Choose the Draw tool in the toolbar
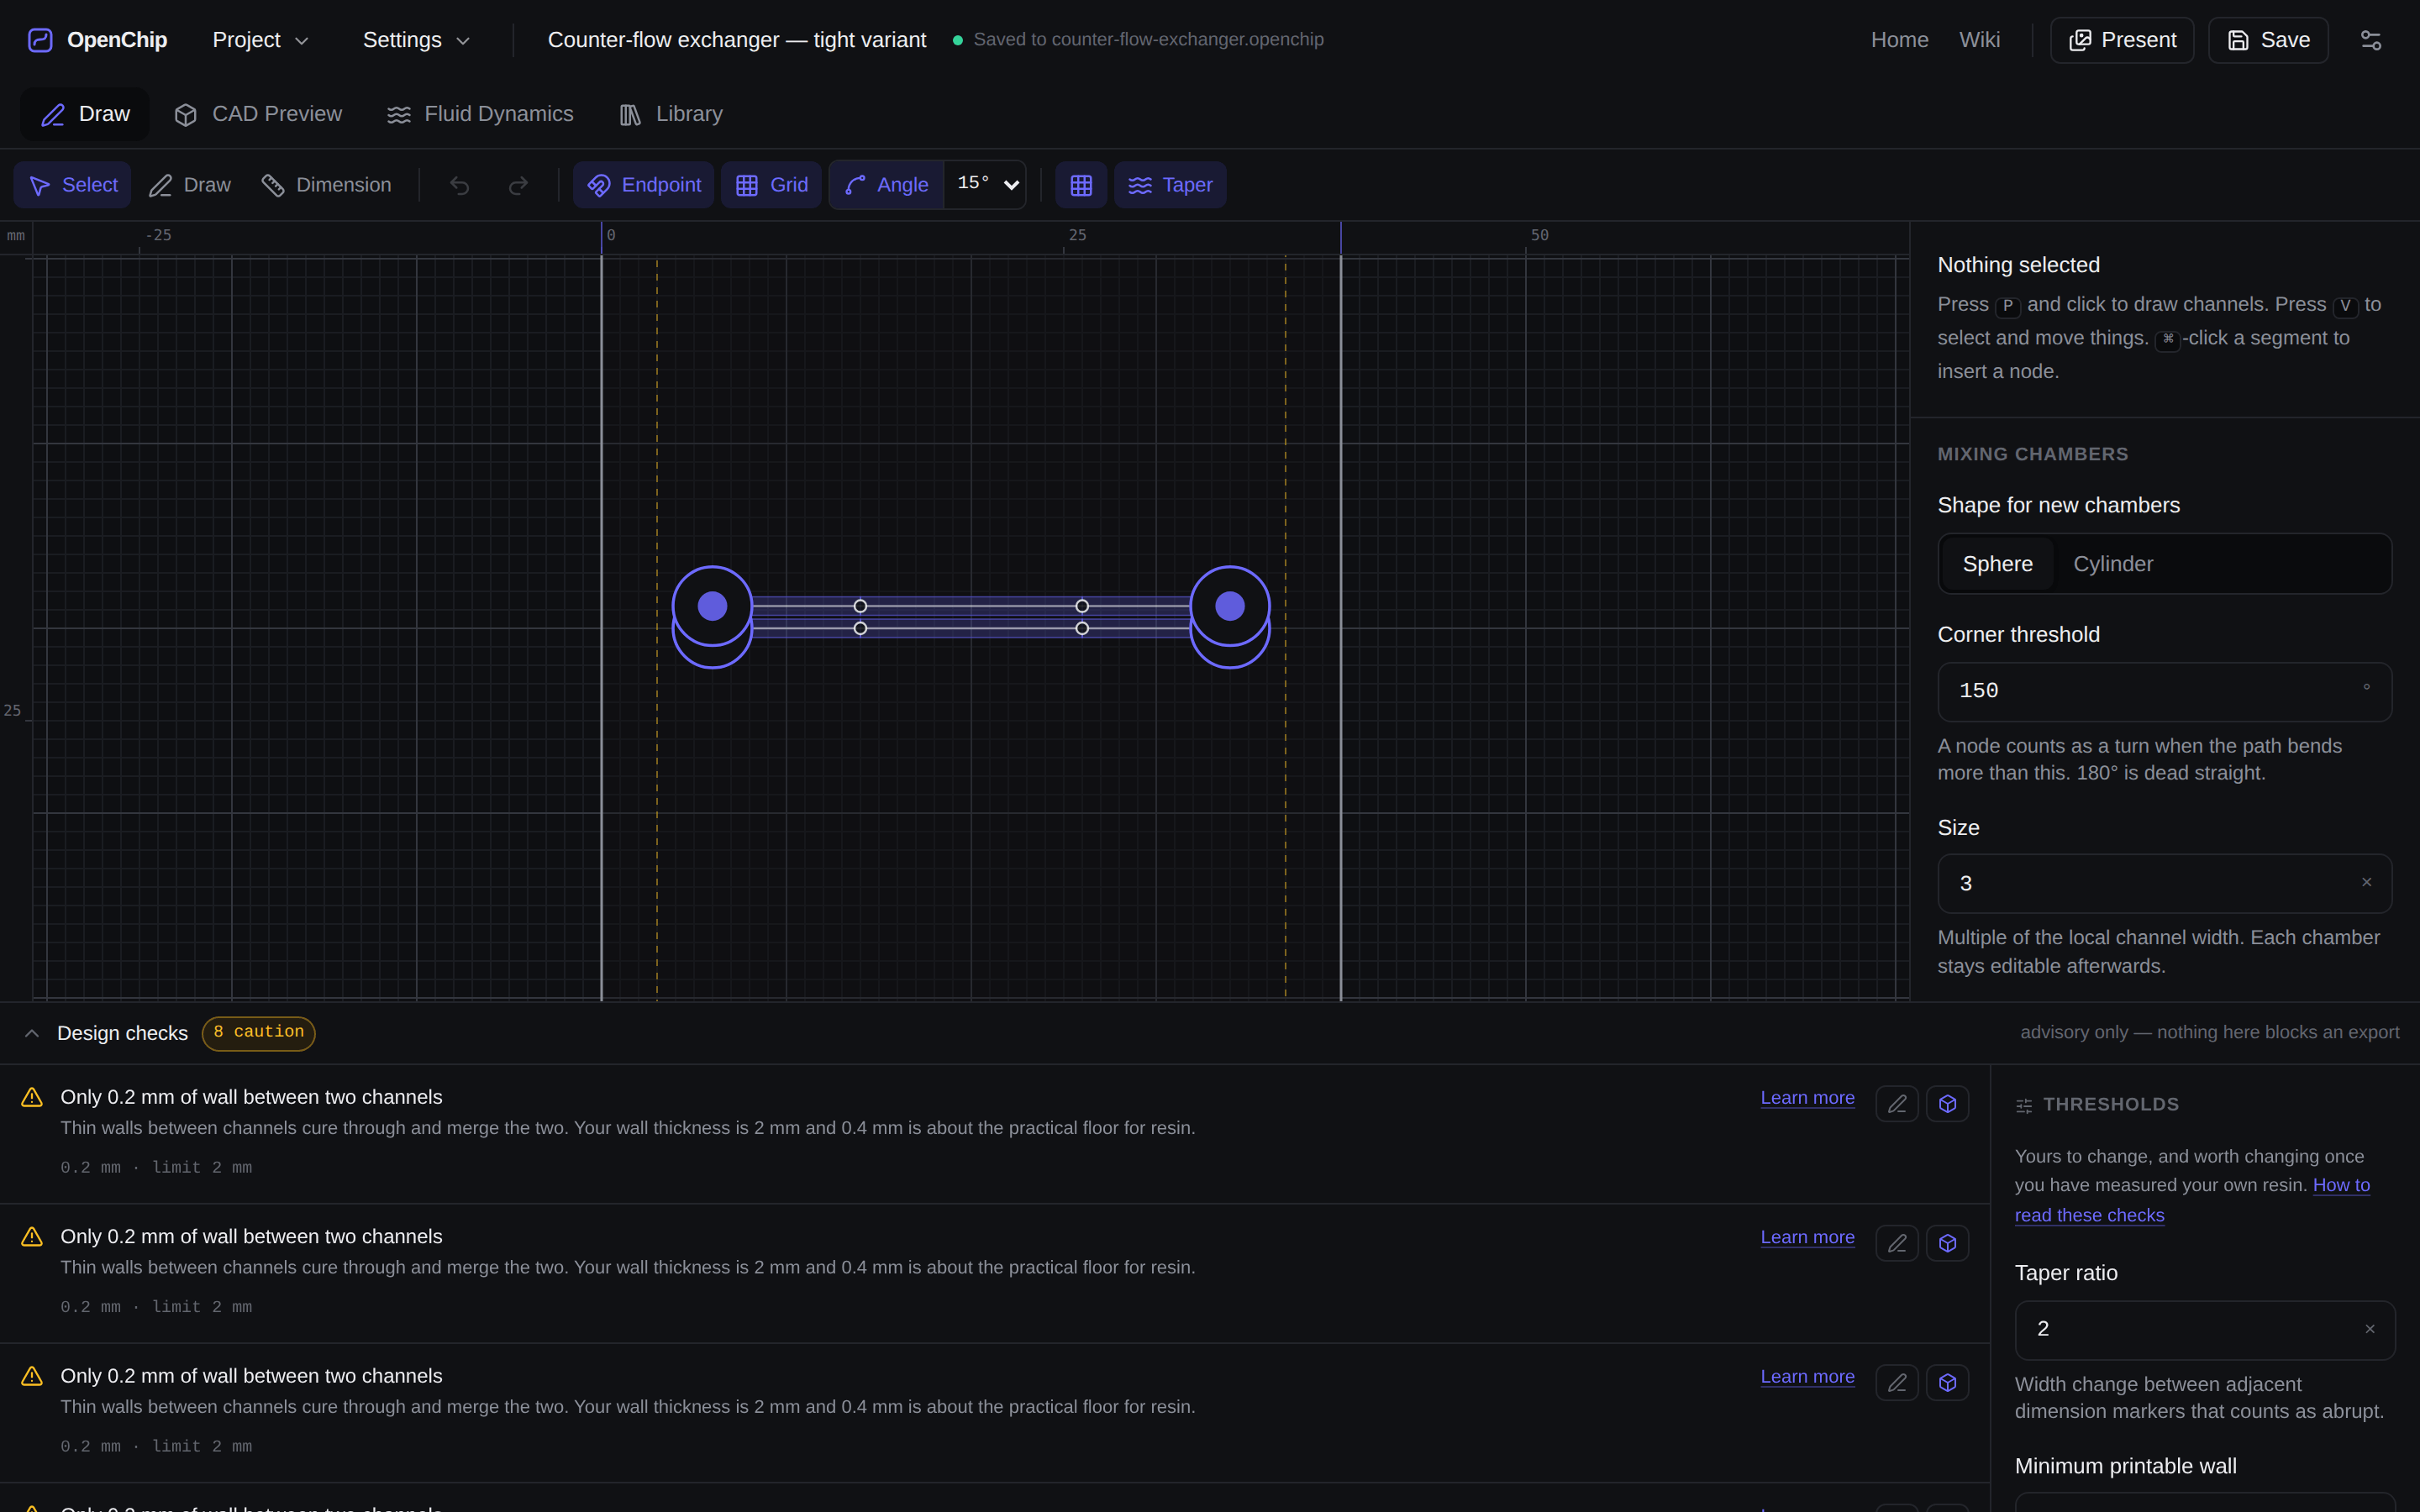Viewport: 2420px width, 1512px height. 190,185
